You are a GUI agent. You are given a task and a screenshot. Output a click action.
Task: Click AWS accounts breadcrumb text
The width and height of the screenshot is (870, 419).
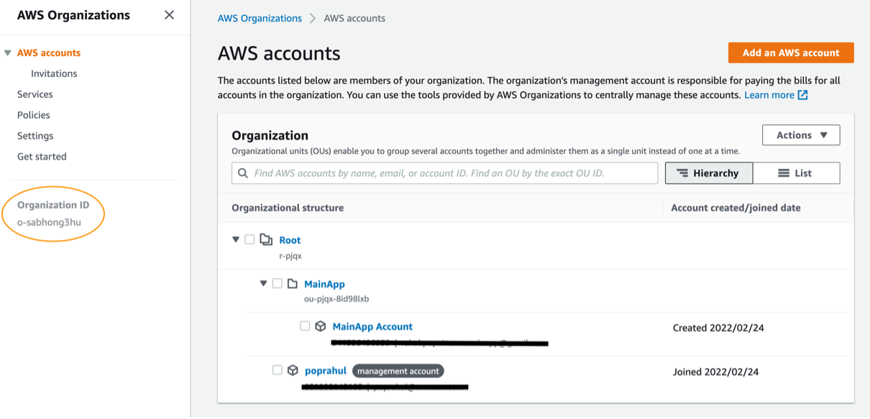click(354, 19)
